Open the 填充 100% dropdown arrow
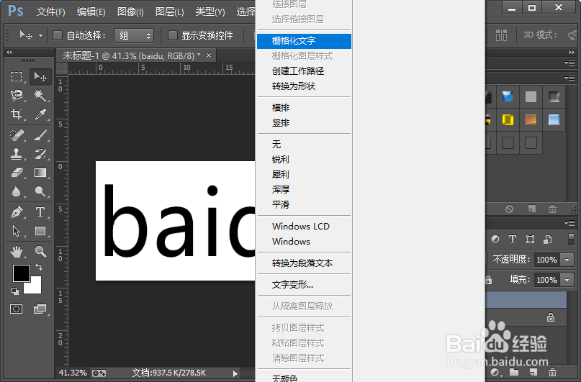Viewport: 581px width, 382px height. (567, 280)
